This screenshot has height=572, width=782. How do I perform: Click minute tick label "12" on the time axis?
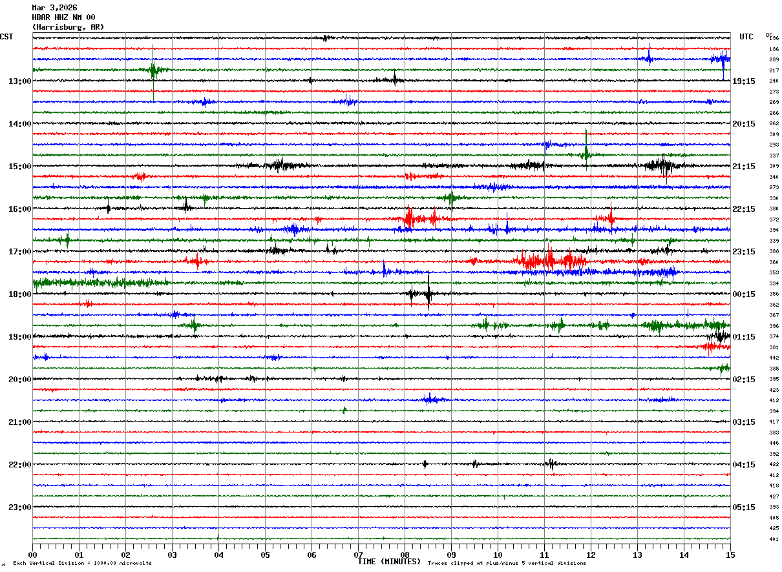pyautogui.click(x=591, y=555)
